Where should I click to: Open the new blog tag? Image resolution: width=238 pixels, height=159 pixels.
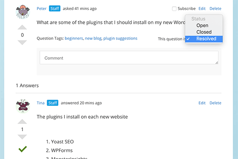(93, 38)
